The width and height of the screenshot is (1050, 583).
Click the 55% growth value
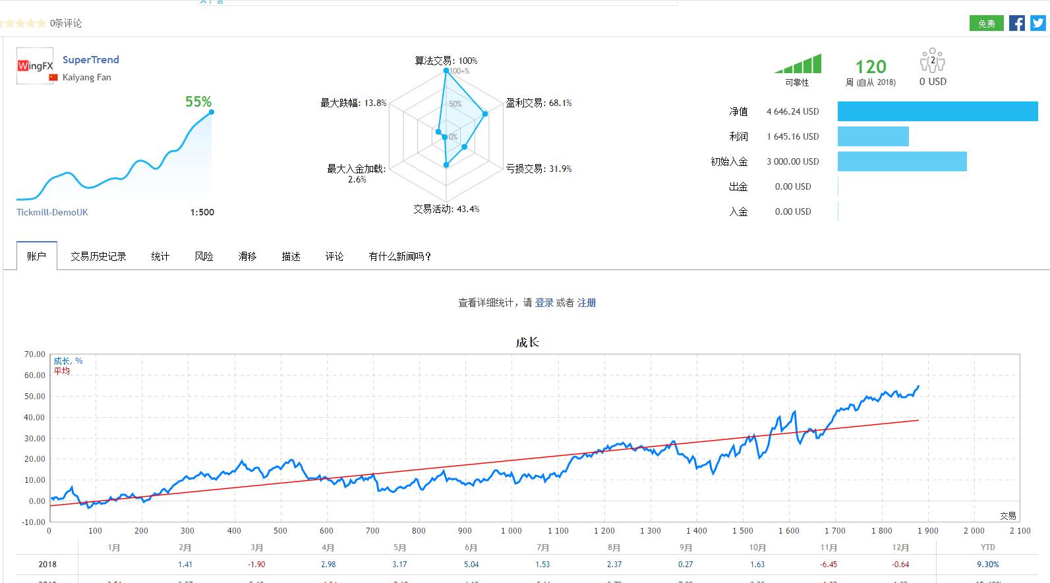click(x=198, y=101)
